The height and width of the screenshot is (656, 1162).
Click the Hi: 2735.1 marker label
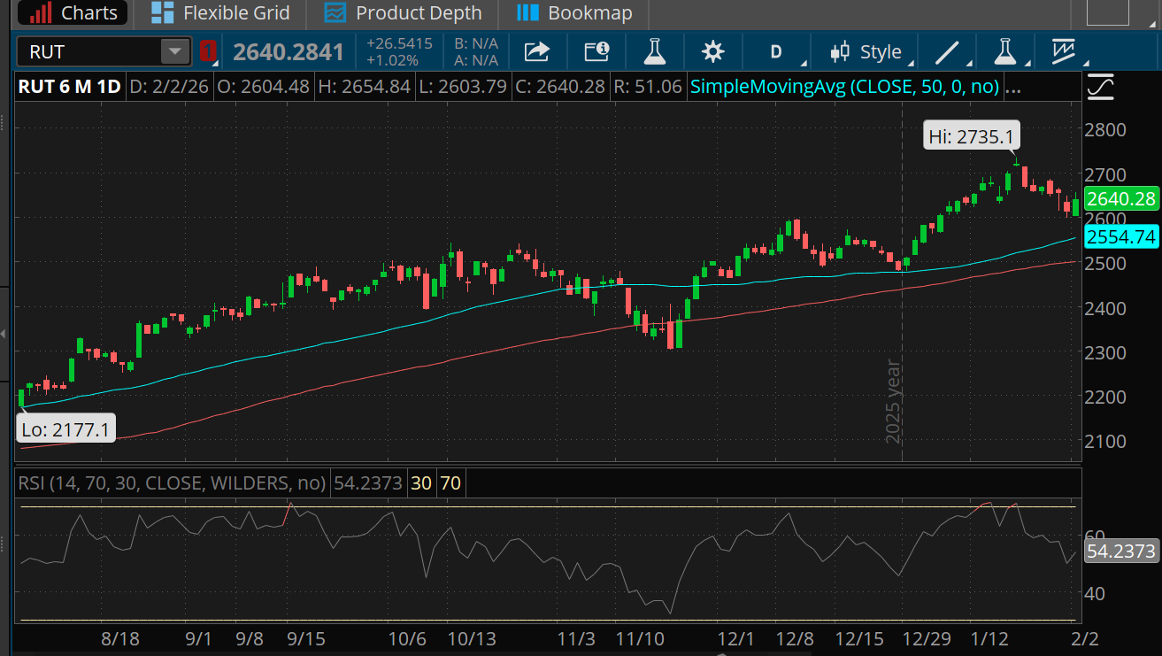971,135
